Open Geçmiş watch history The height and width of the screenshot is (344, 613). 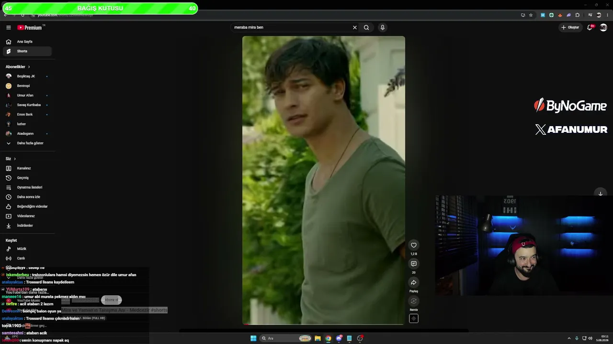click(x=27, y=178)
